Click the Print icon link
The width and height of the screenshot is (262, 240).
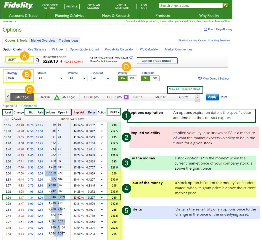pyautogui.click(x=205, y=29)
